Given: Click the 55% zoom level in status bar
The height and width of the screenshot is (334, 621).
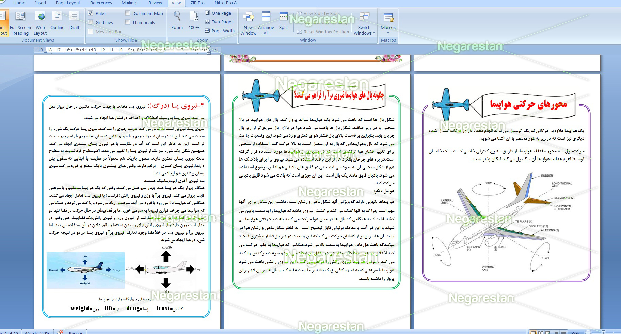Looking at the screenshot, I should [x=575, y=333].
